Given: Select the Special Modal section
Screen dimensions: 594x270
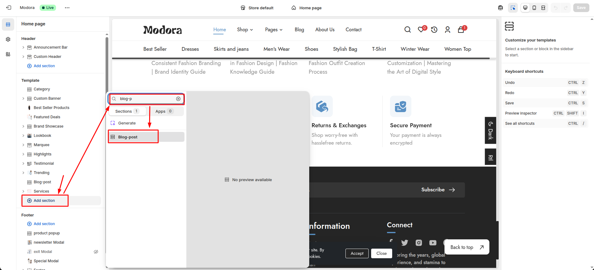Looking at the screenshot, I should pyautogui.click(x=46, y=261).
